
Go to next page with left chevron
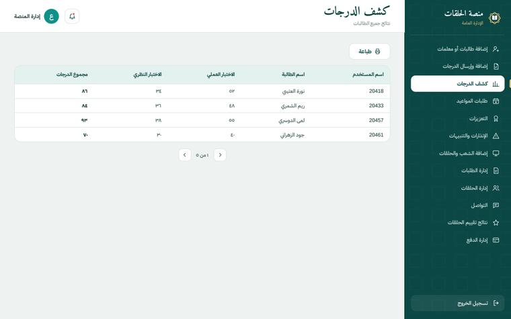(x=185, y=155)
